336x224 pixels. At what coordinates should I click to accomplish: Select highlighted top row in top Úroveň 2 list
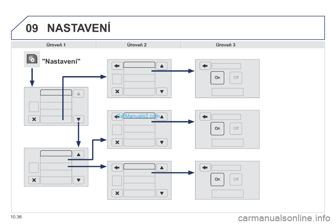pos(139,65)
